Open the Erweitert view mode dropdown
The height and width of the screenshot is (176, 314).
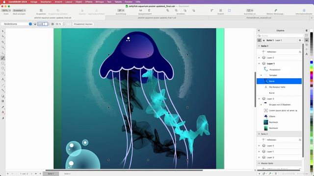[19, 10]
